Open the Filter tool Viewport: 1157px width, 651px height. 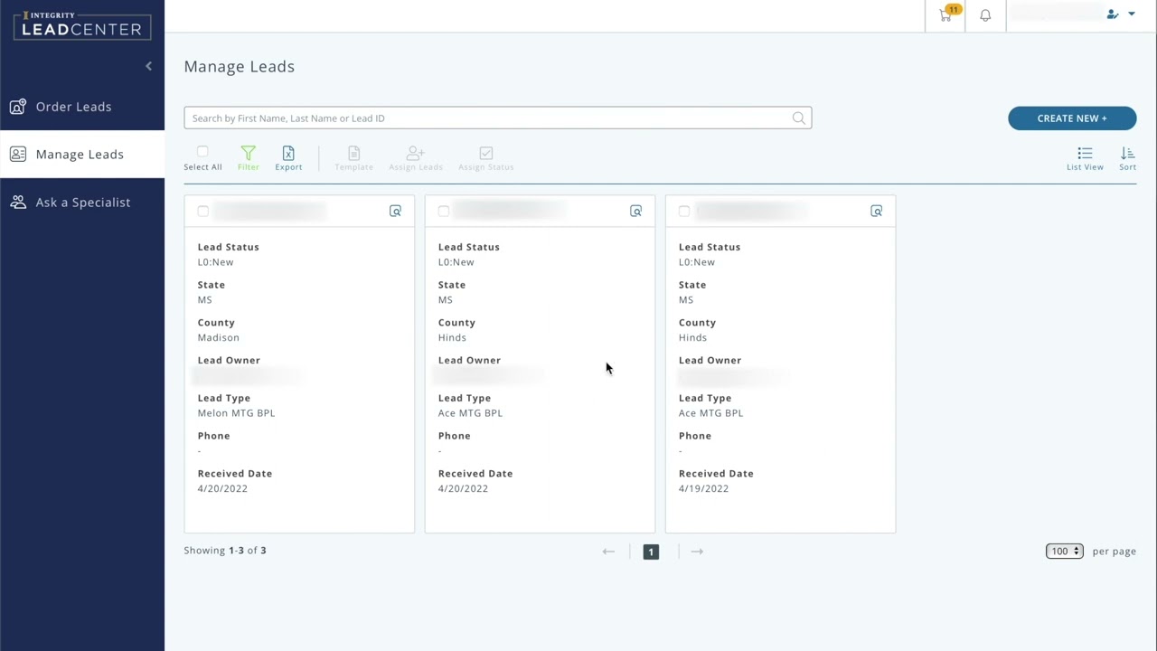(x=248, y=158)
